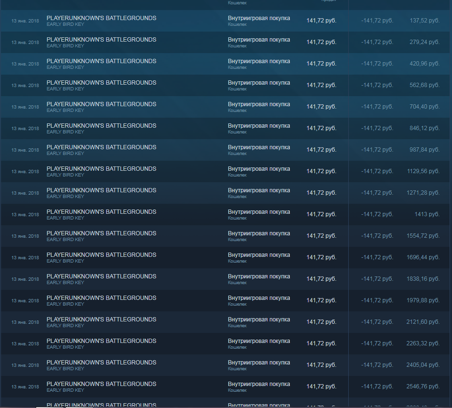Click the wallet balance 846,12 руб.
Viewport: 452px width, 408px height.
coord(425,128)
